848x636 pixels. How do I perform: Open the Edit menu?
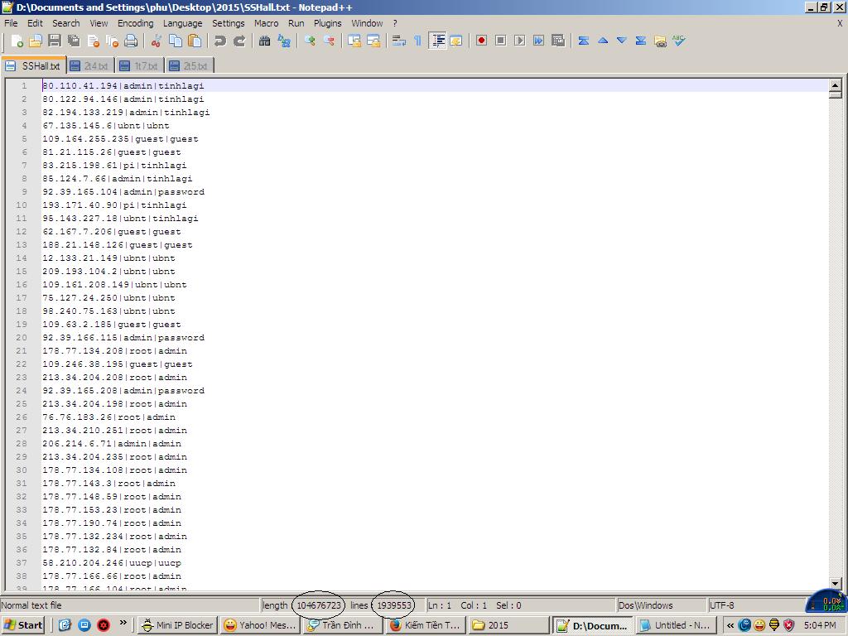coord(35,23)
